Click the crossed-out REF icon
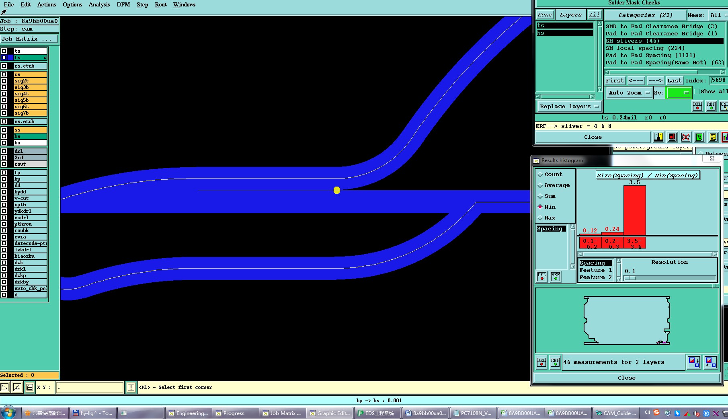 tap(686, 137)
